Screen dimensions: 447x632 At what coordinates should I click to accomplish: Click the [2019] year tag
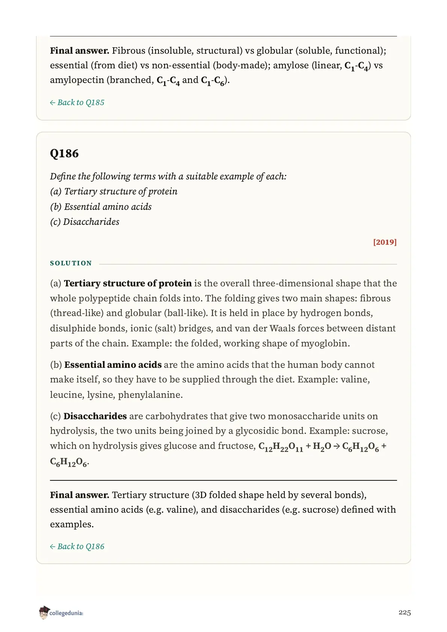[x=385, y=242]
